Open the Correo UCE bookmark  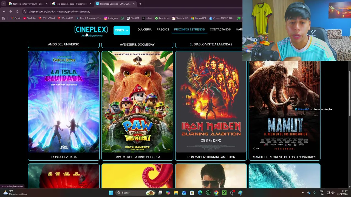[x=198, y=18]
